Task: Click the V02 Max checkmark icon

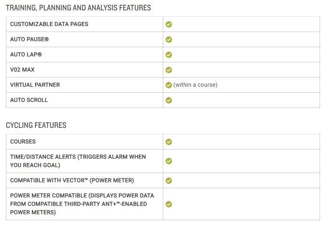Action: pyautogui.click(x=169, y=70)
